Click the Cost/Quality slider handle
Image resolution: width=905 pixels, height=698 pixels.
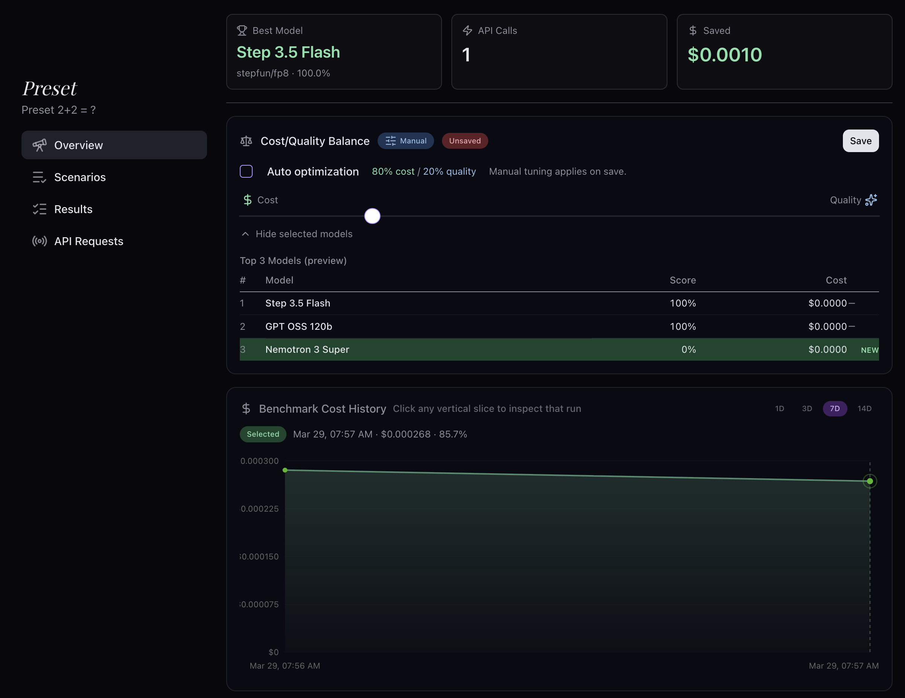[372, 216]
